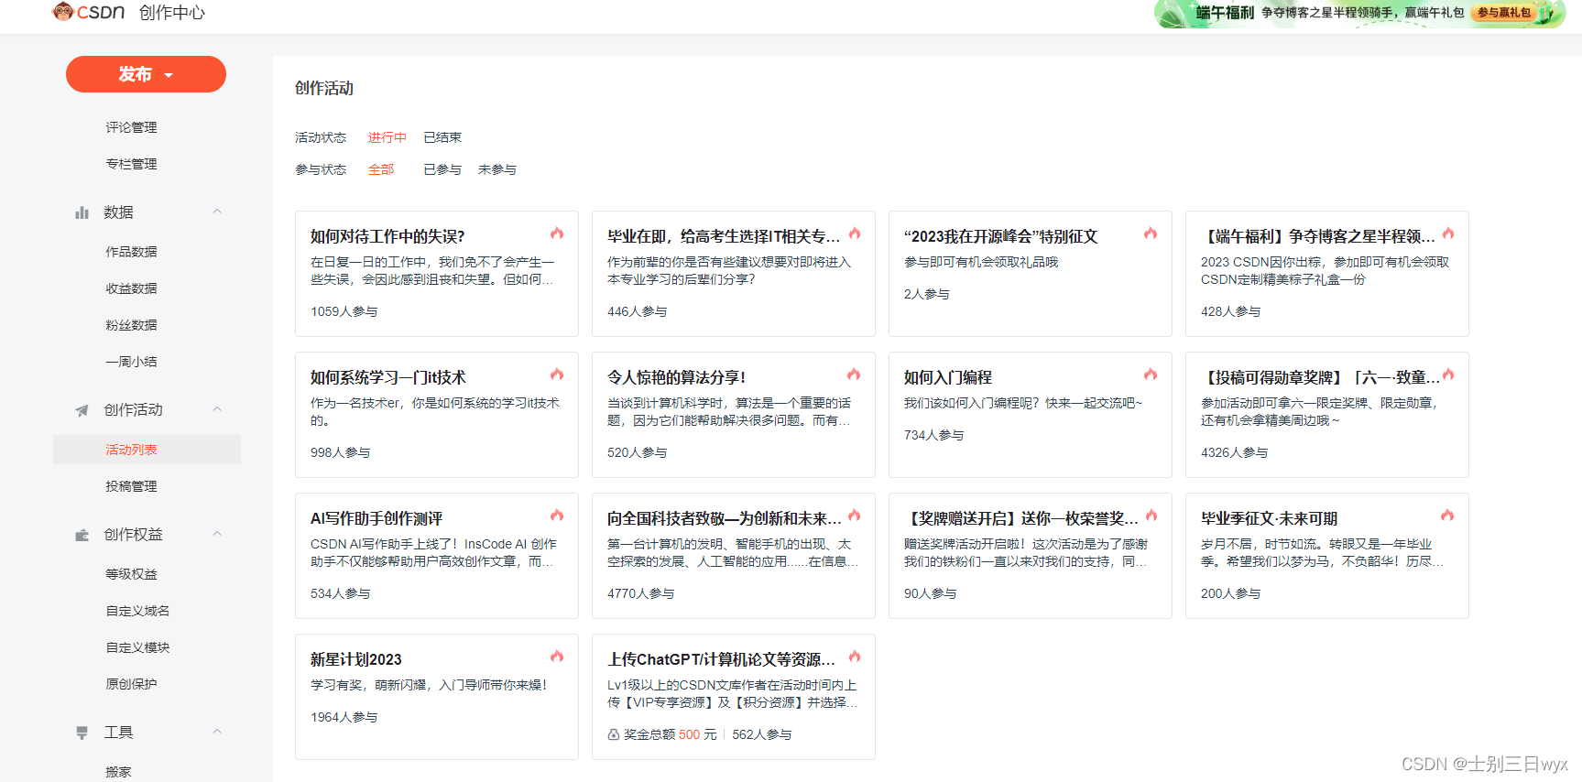Image resolution: width=1582 pixels, height=782 pixels.
Task: Click flame icon on AI写作助手测评 card
Action: (557, 516)
